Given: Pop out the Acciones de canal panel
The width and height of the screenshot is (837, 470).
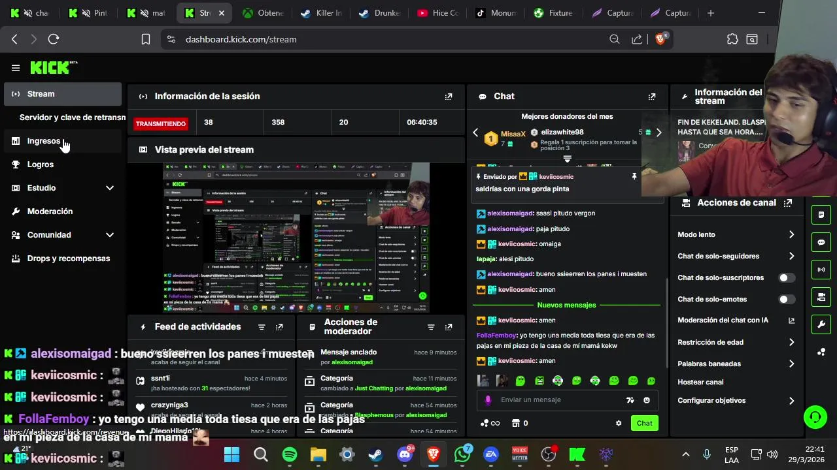Looking at the screenshot, I should pos(788,203).
